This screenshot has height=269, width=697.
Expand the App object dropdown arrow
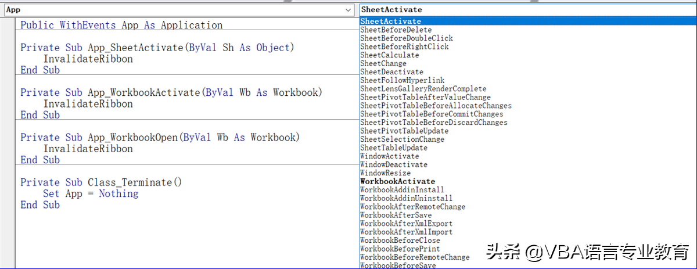pyautogui.click(x=348, y=10)
